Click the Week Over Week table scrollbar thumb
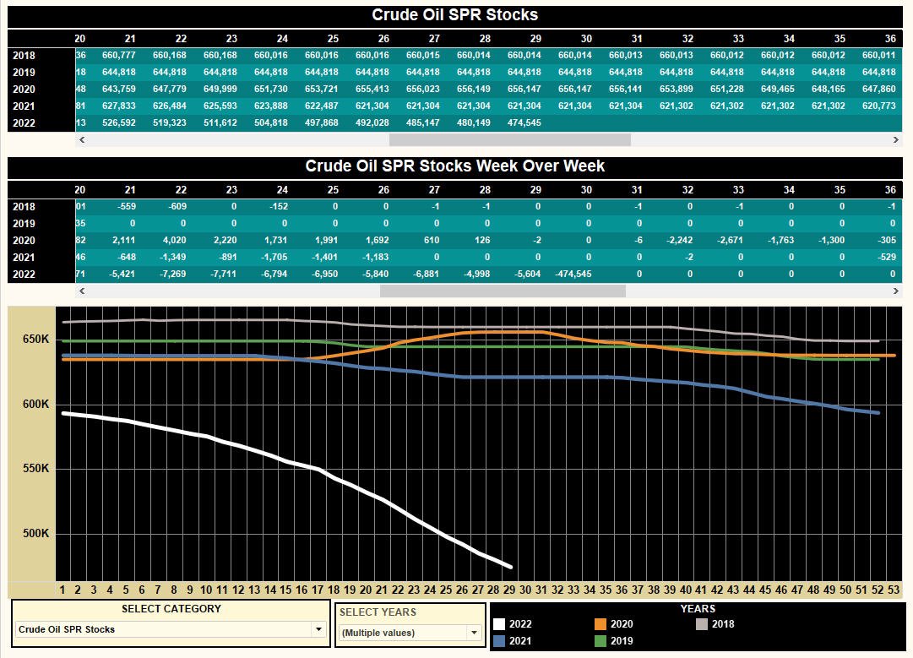913x658 pixels. tap(503, 291)
